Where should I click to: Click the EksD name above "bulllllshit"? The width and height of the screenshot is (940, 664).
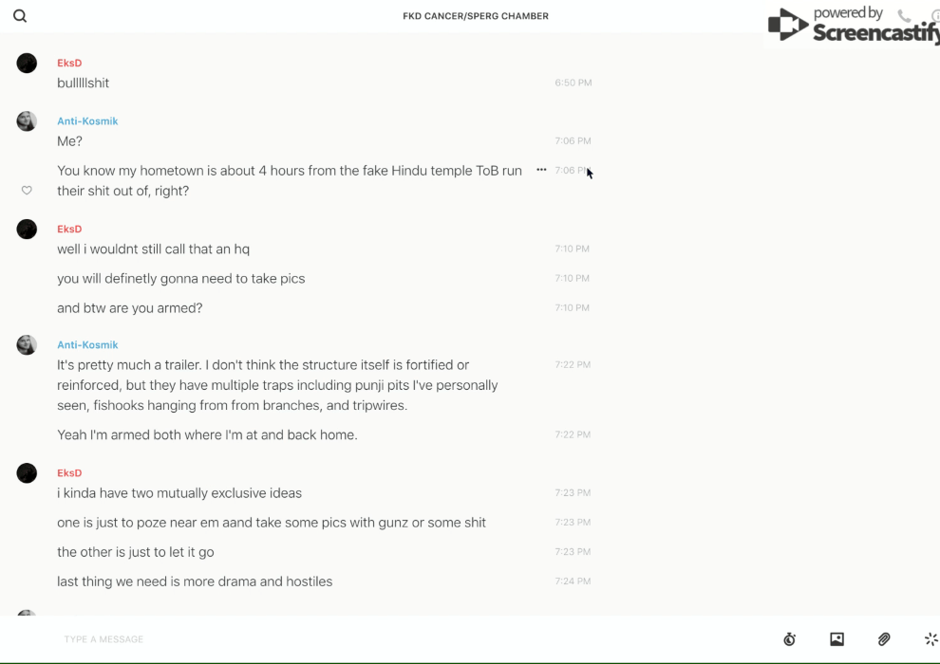(x=69, y=63)
